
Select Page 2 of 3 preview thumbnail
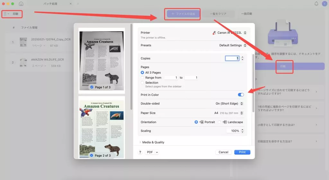pos(102,127)
